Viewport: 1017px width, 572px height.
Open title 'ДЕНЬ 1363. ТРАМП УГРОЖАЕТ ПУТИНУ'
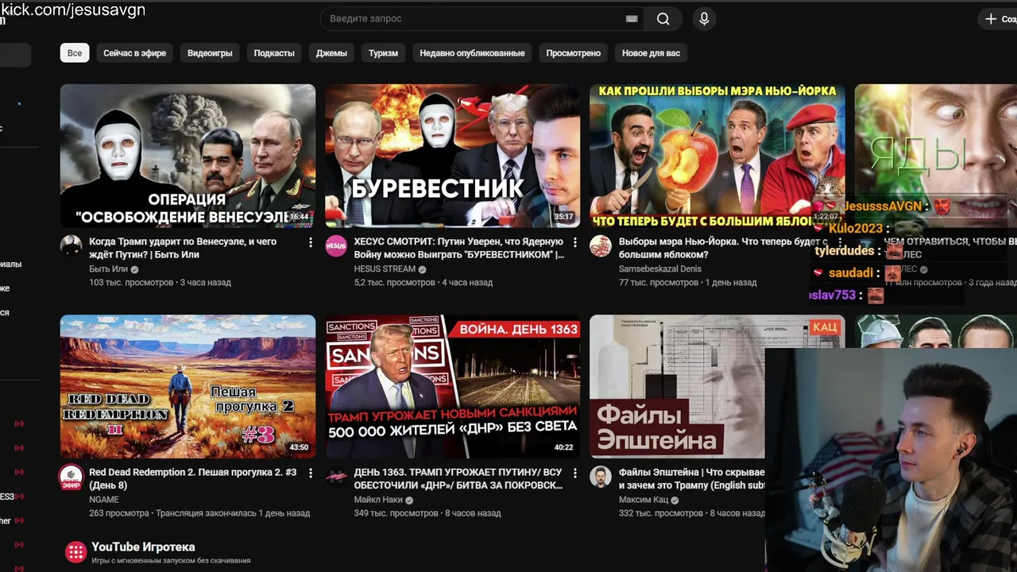pos(458,479)
